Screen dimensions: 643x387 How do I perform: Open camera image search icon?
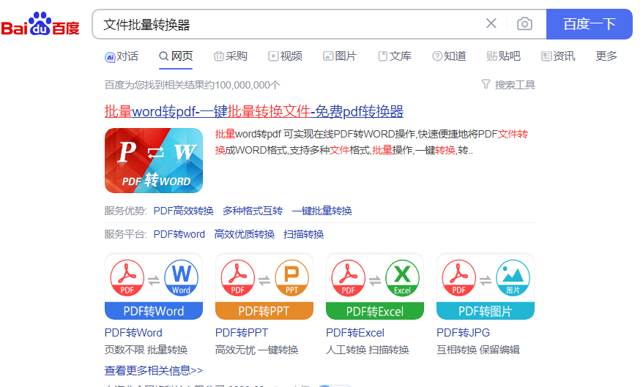(524, 23)
